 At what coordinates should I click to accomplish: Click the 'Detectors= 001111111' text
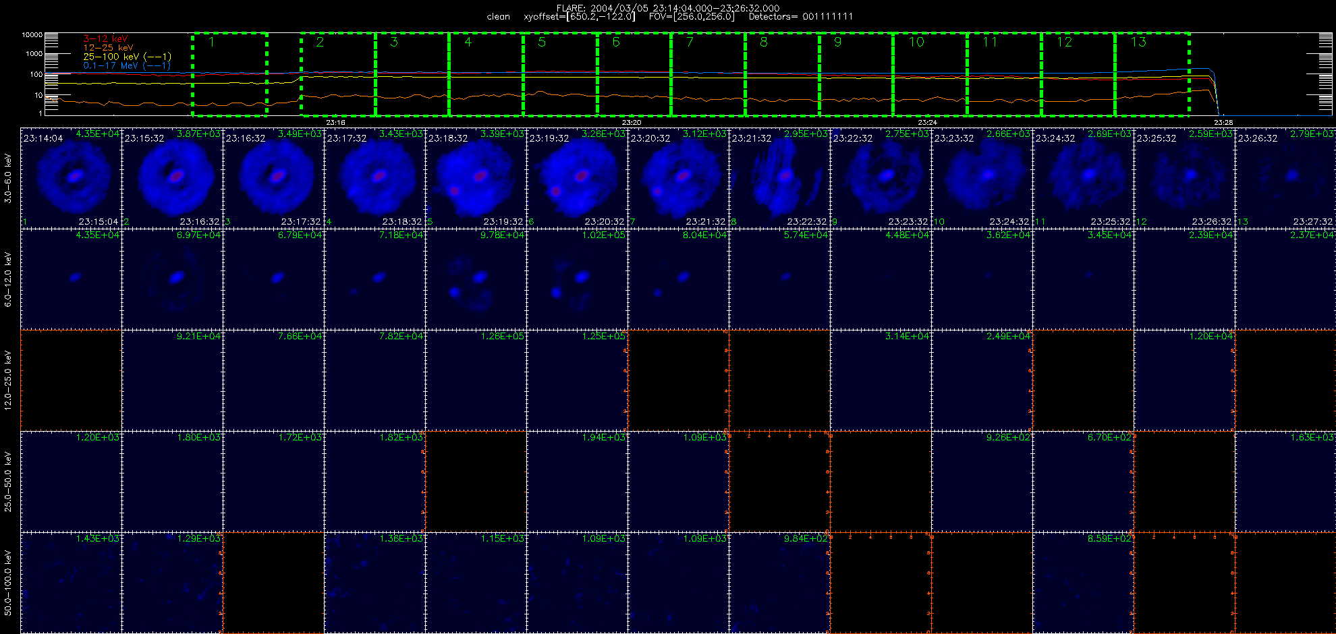(x=801, y=17)
